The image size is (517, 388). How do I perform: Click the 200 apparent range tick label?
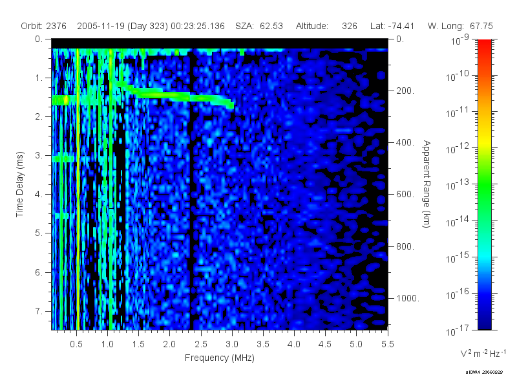coord(405,91)
